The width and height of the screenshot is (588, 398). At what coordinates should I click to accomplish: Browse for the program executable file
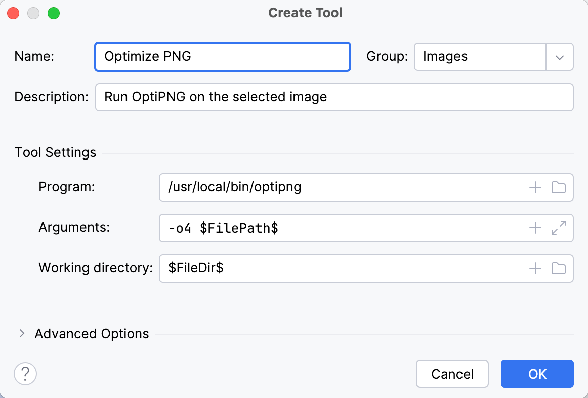559,187
